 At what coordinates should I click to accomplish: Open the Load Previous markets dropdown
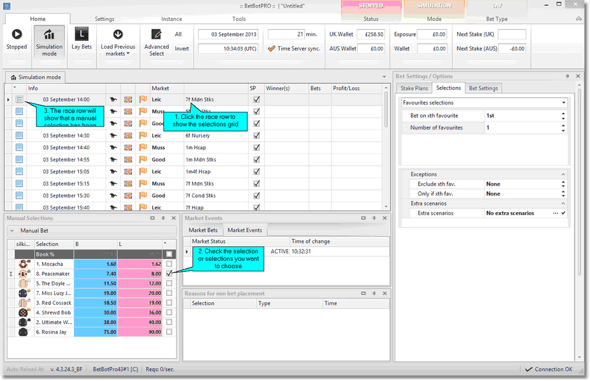click(x=118, y=43)
